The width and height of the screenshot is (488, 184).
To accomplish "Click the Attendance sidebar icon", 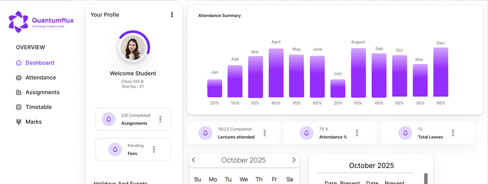I will 18,78.
